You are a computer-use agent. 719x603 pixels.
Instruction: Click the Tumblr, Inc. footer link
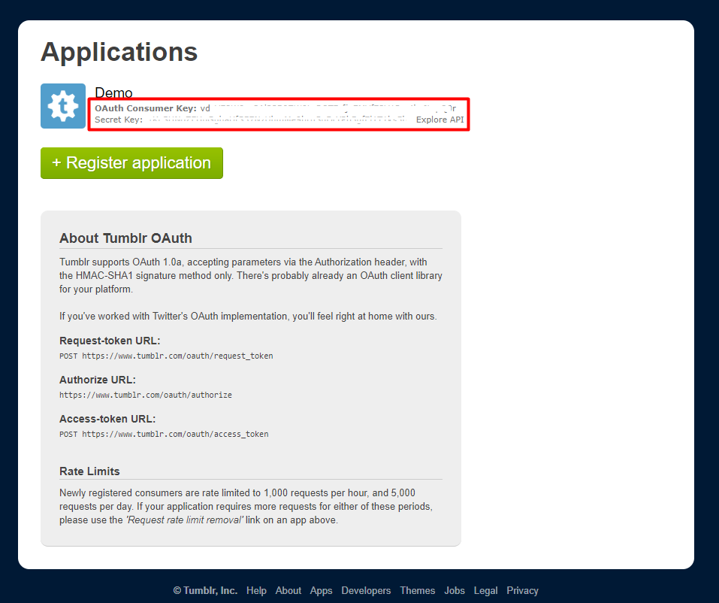pyautogui.click(x=205, y=590)
